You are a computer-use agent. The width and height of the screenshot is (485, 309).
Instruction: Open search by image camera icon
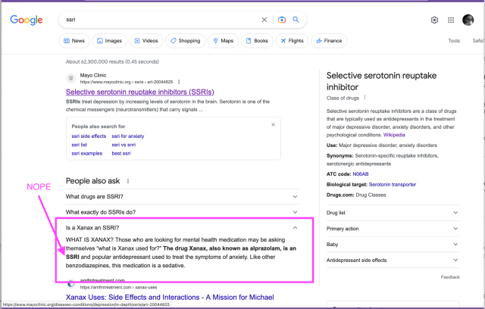pos(282,20)
